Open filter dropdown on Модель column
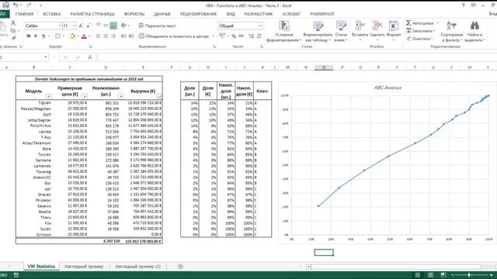497x279 pixels. (48, 96)
